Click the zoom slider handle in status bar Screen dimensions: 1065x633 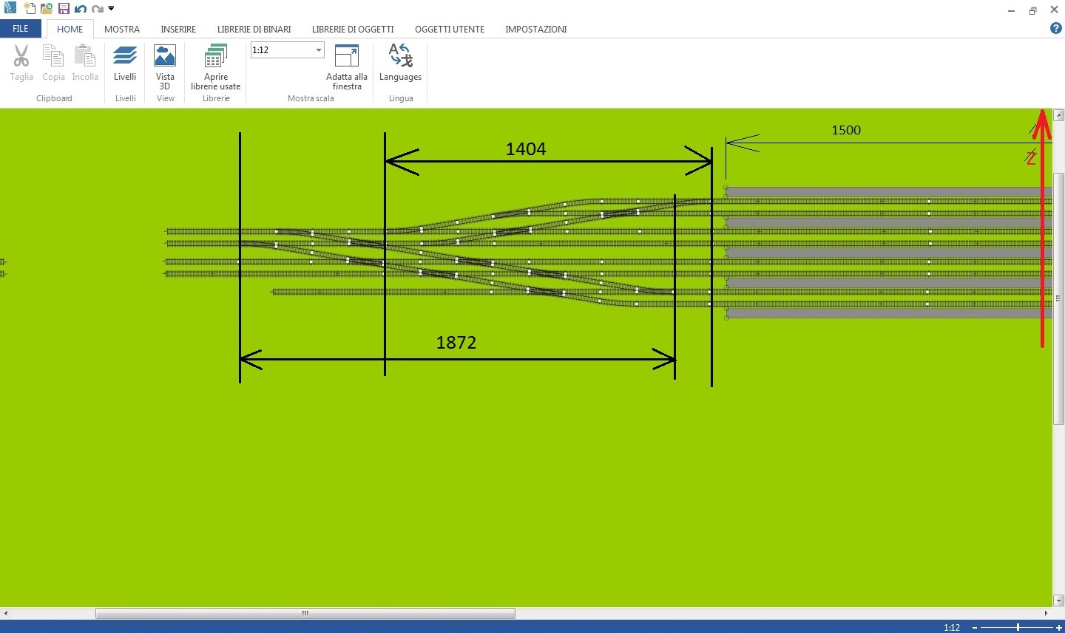coord(1018,627)
